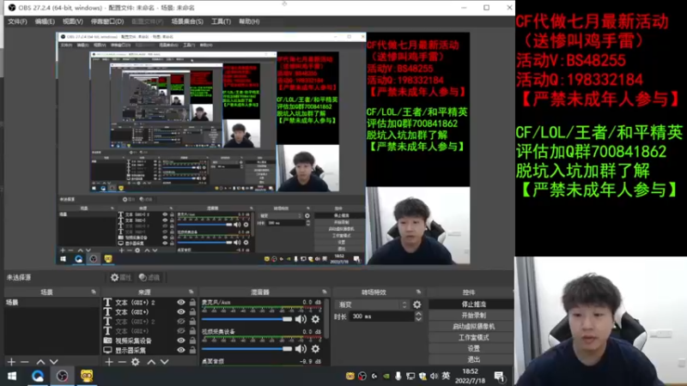This screenshot has width=687, height=386.
Task: Move the selected source down
Action: click(164, 362)
